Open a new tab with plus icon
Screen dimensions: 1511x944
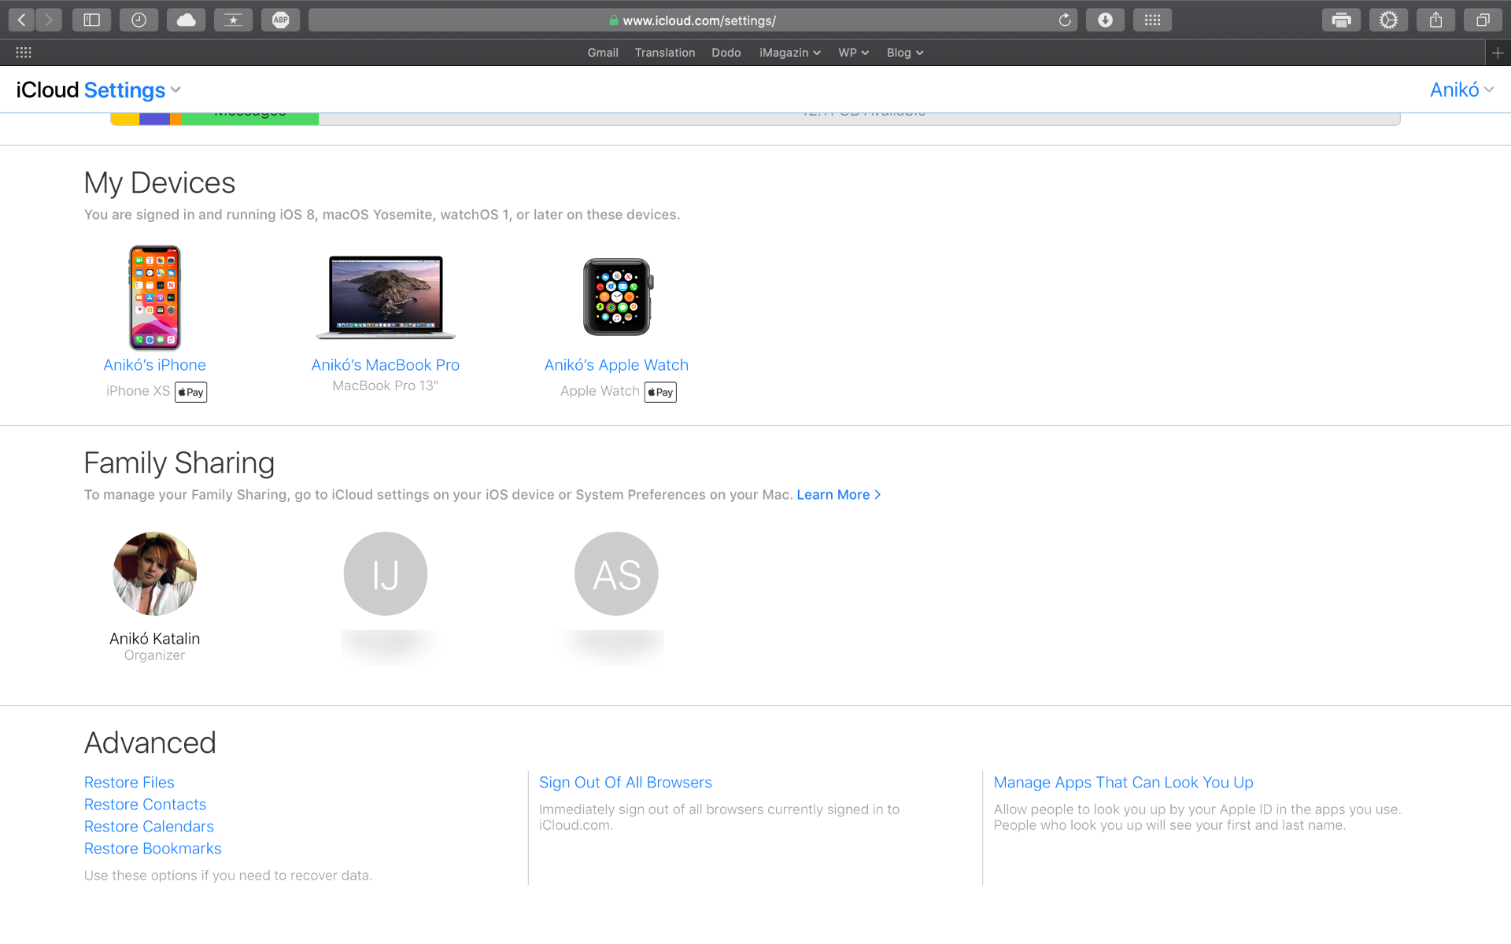[1498, 53]
